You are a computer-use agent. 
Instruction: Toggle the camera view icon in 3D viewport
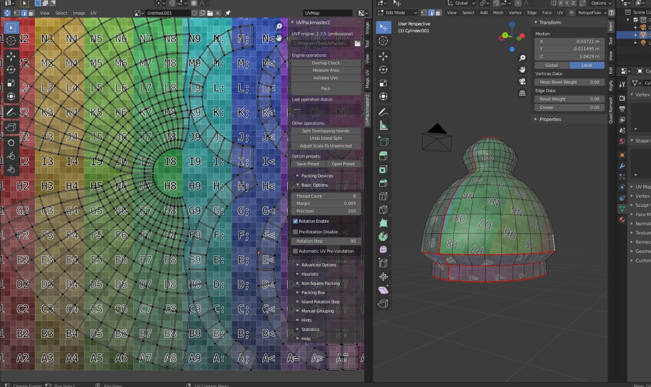[522, 81]
